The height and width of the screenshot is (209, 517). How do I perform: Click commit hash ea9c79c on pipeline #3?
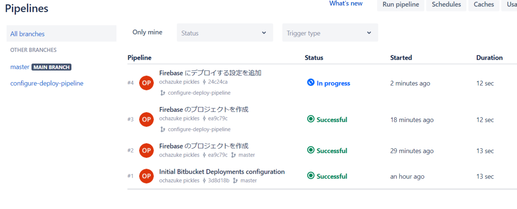tap(218, 118)
